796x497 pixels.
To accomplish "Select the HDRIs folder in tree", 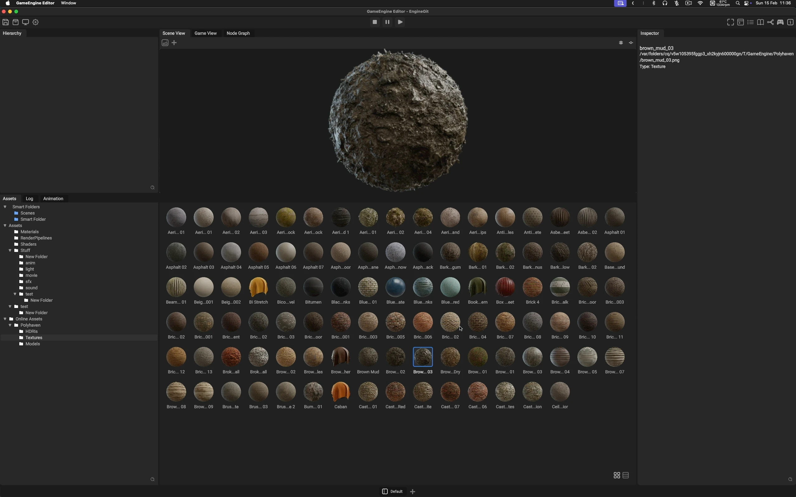I will coord(29,331).
